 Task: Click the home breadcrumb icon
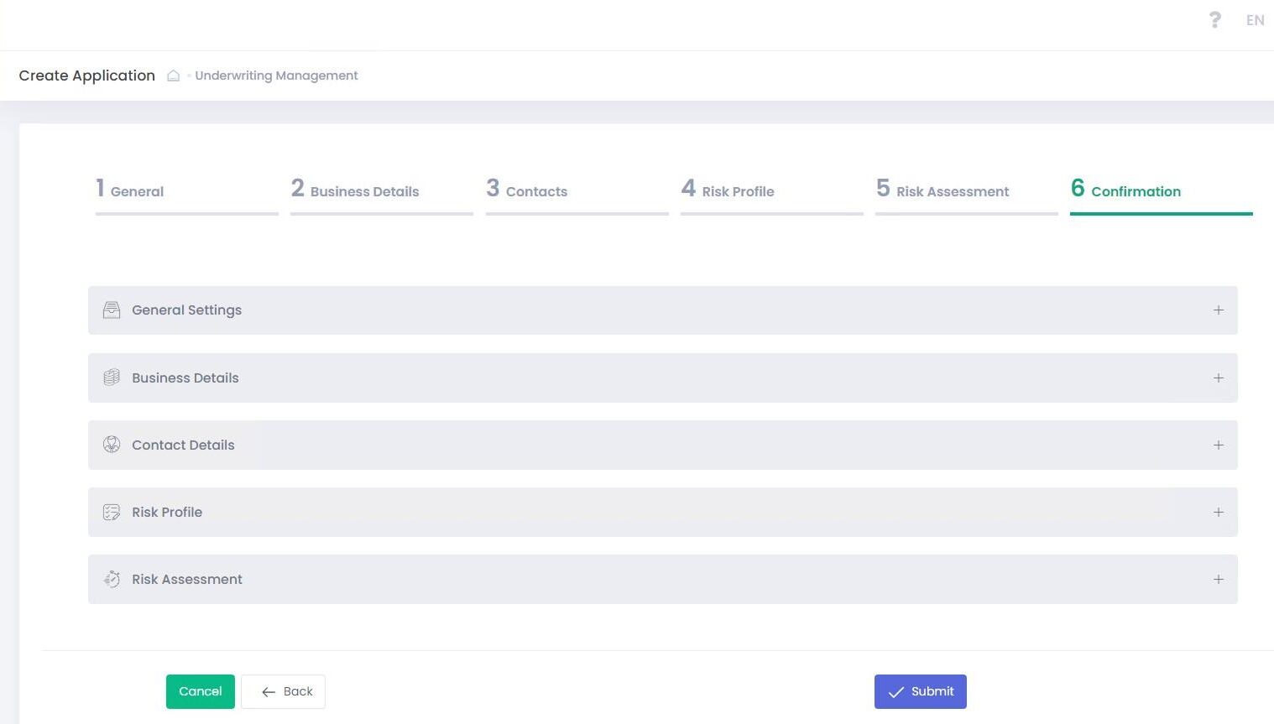[x=173, y=76]
